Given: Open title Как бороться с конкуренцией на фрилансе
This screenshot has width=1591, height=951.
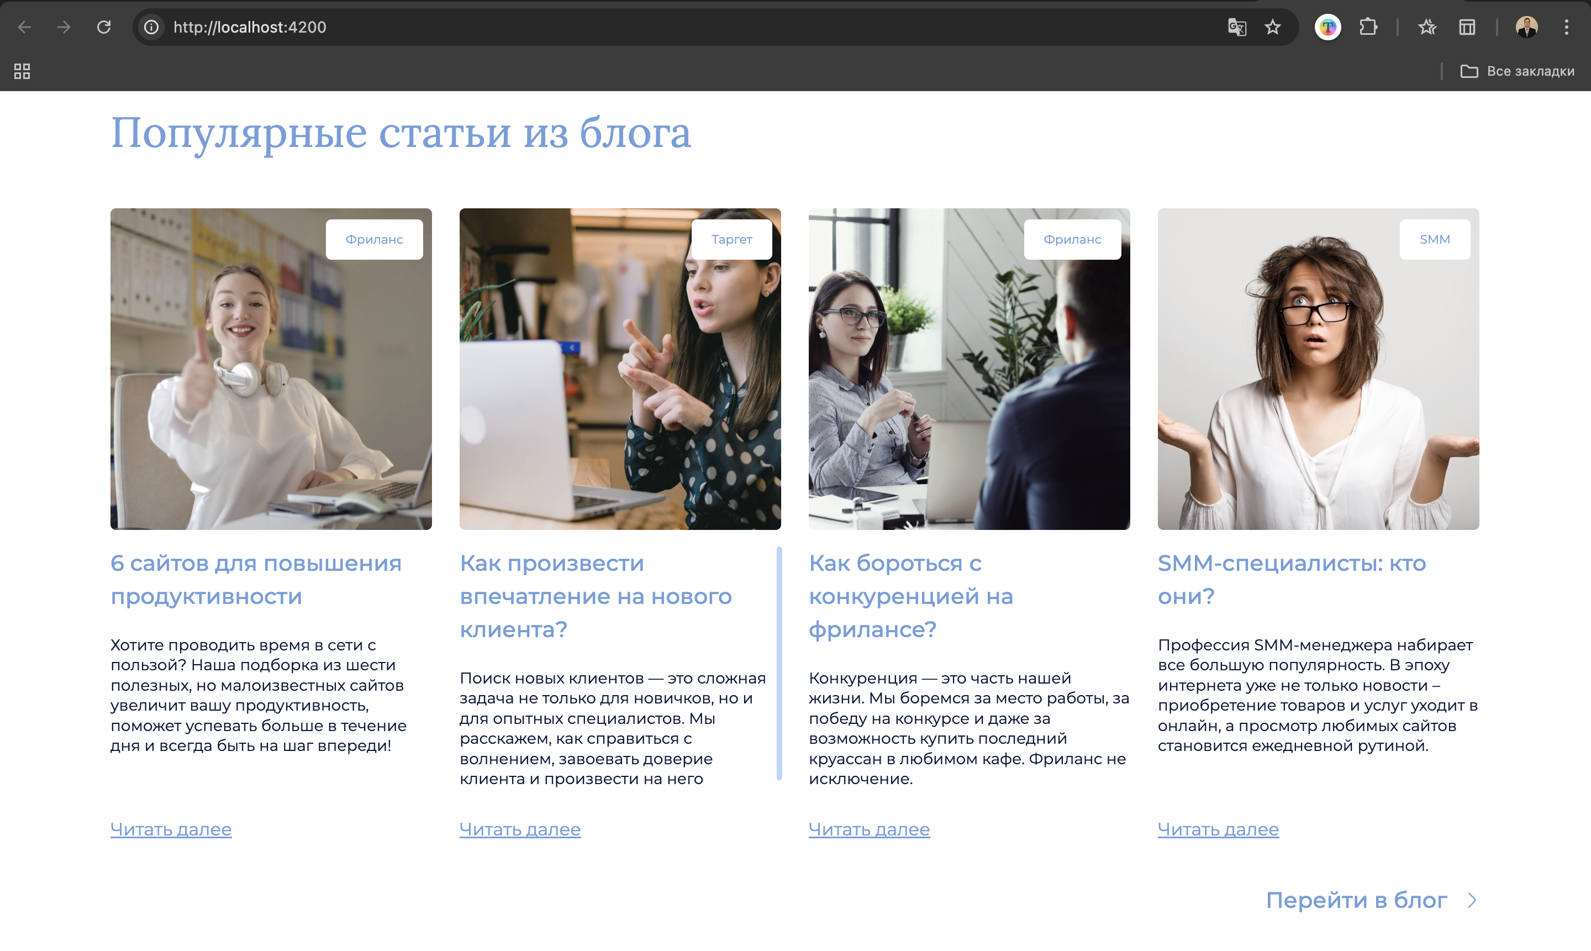Looking at the screenshot, I should tap(911, 596).
